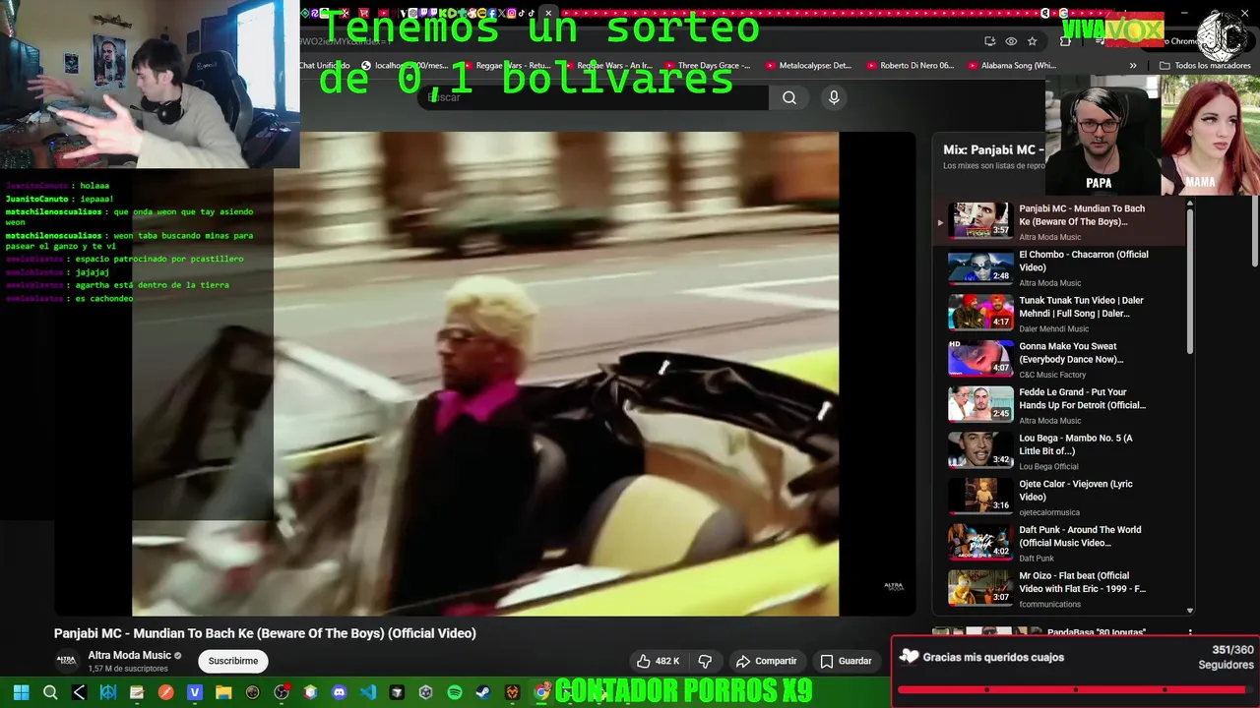Image resolution: width=1260 pixels, height=708 pixels.
Task: Play Fedde Le Grand - Put Your Hands Up
Action: tap(1058, 405)
